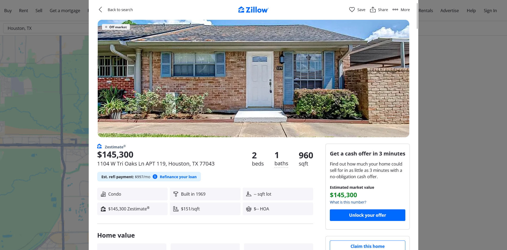Click the price per sqft icon
Image resolution: width=507 pixels, height=250 pixels.
[176, 209]
